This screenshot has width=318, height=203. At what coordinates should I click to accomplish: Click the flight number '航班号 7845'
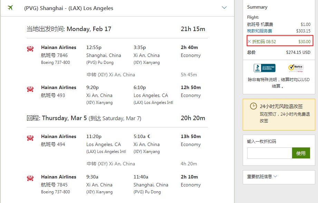(54, 185)
